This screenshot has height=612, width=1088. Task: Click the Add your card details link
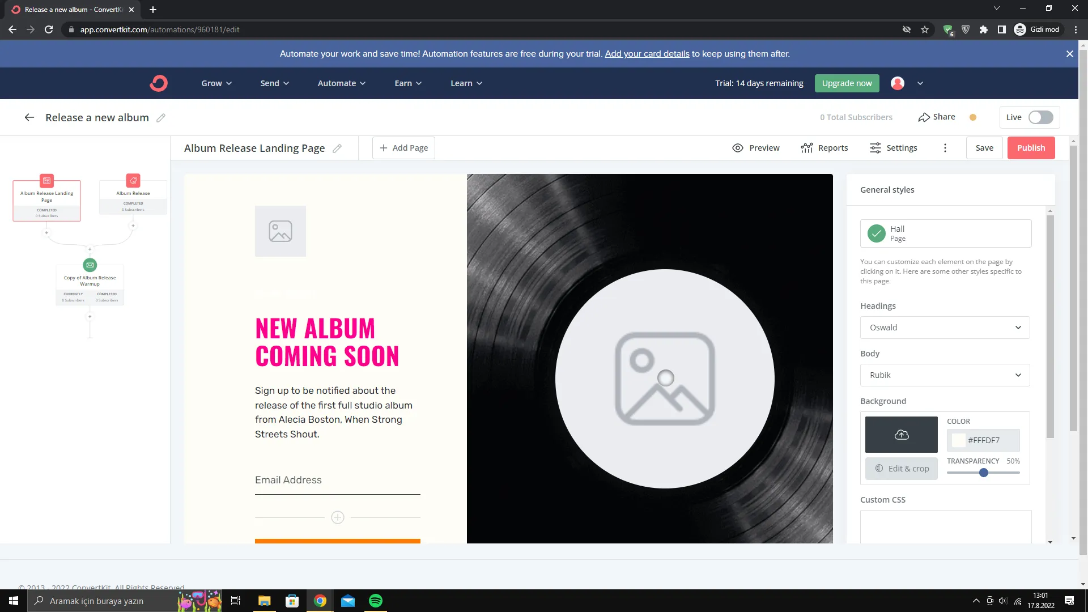(647, 54)
